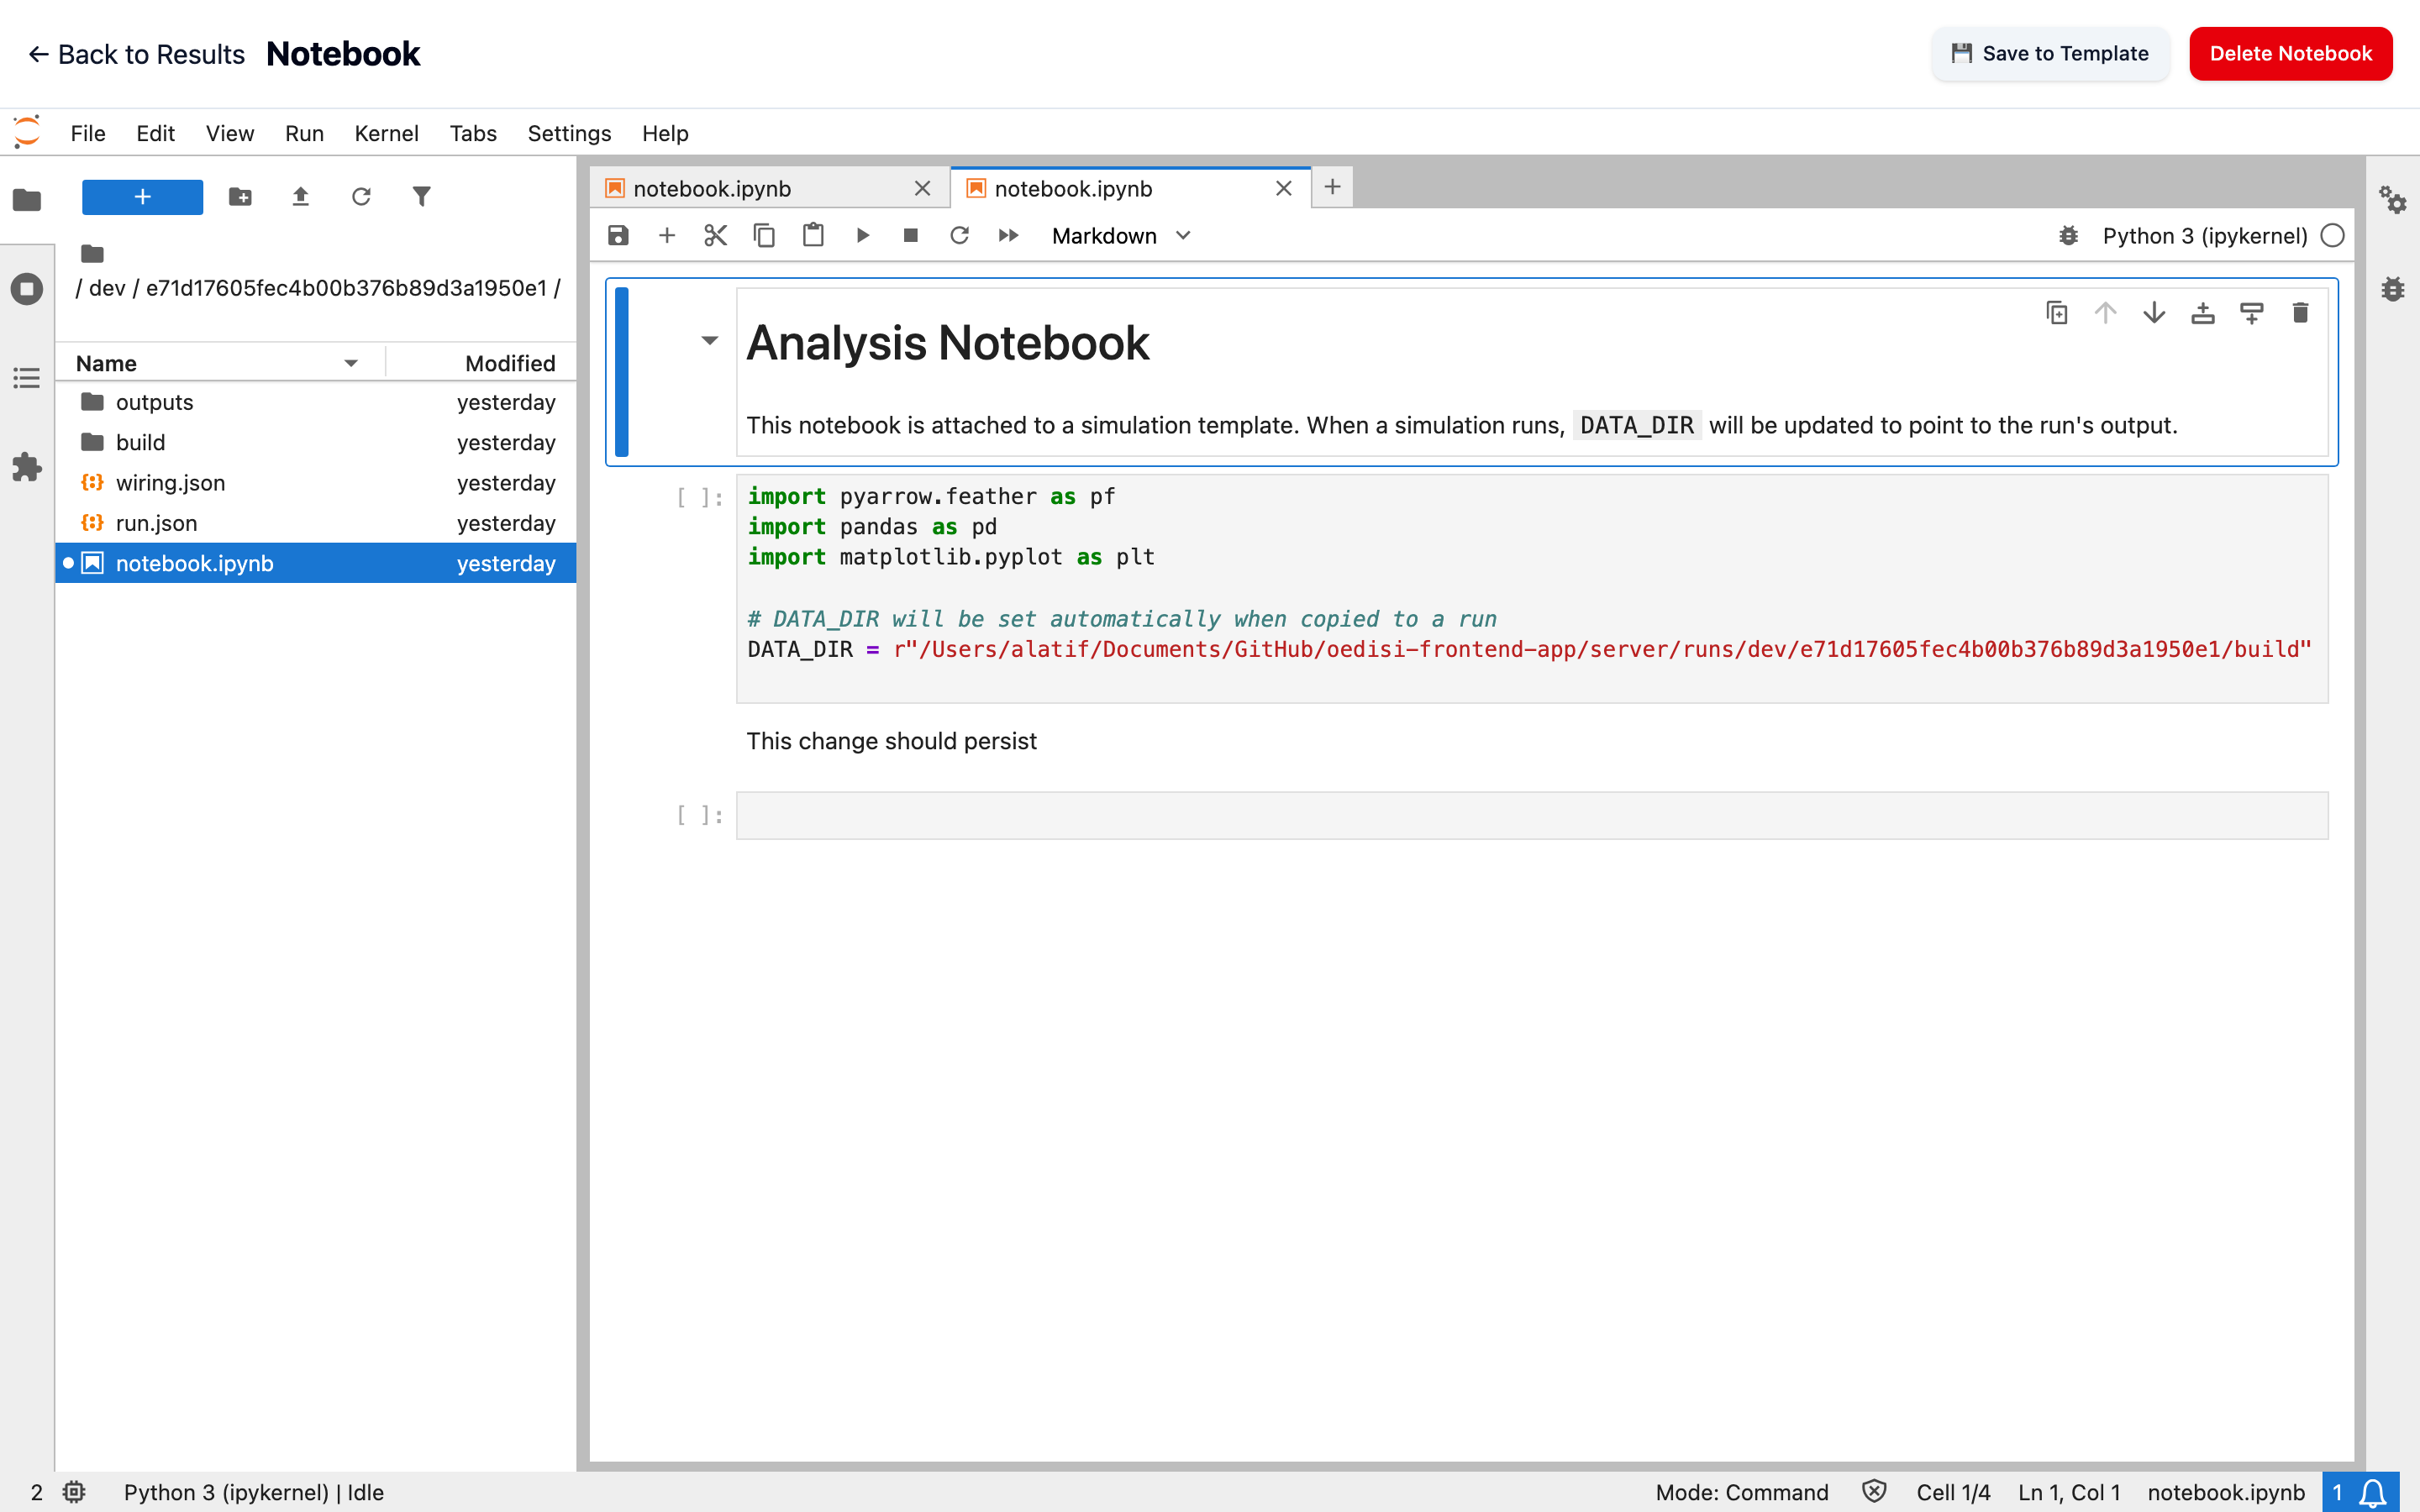Move the cell down using arrow icon
Image resolution: width=2420 pixels, height=1512 pixels.
pyautogui.click(x=2154, y=313)
